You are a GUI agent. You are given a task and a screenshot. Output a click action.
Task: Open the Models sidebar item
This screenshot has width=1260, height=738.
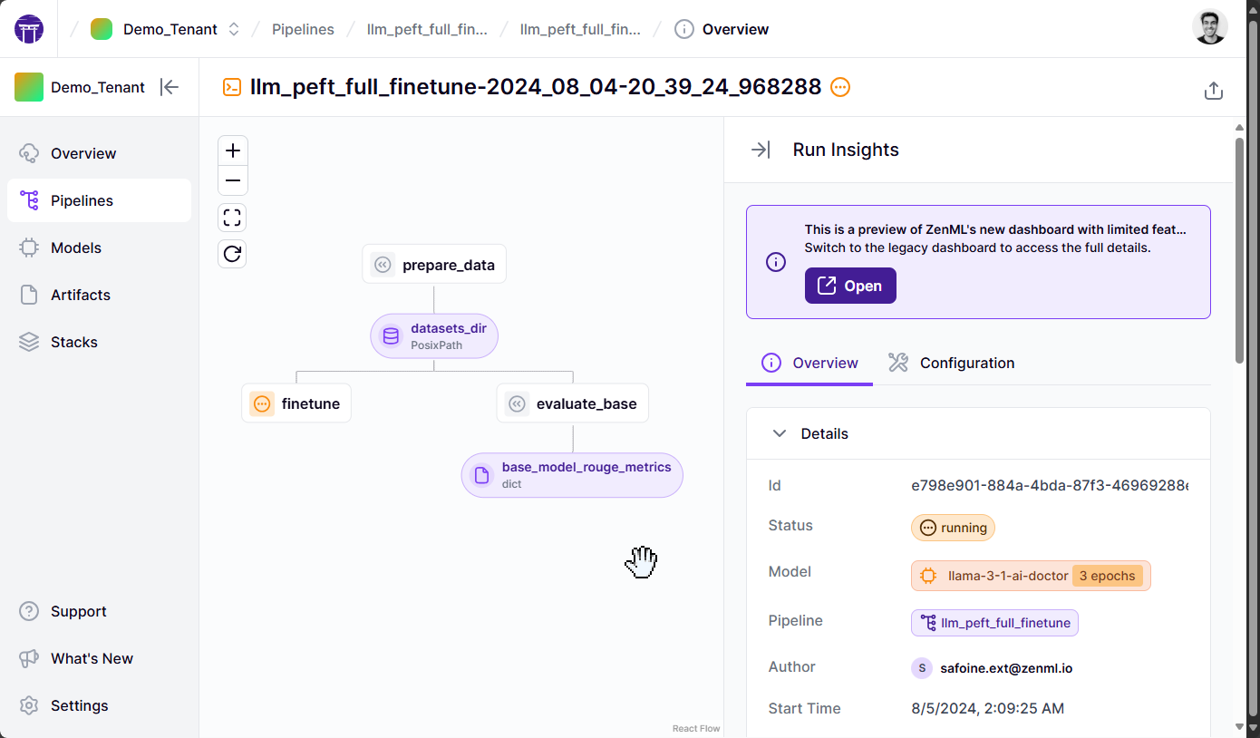76,248
